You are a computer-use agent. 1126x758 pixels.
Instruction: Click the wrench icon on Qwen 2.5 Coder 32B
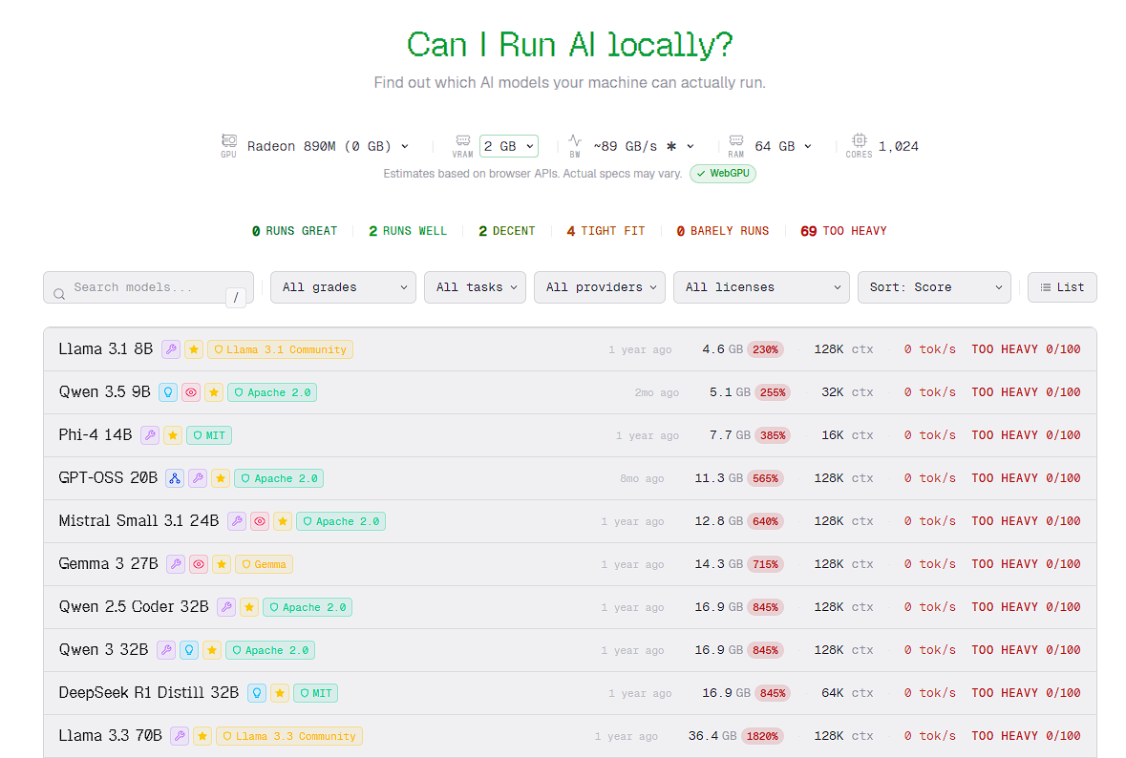point(226,608)
